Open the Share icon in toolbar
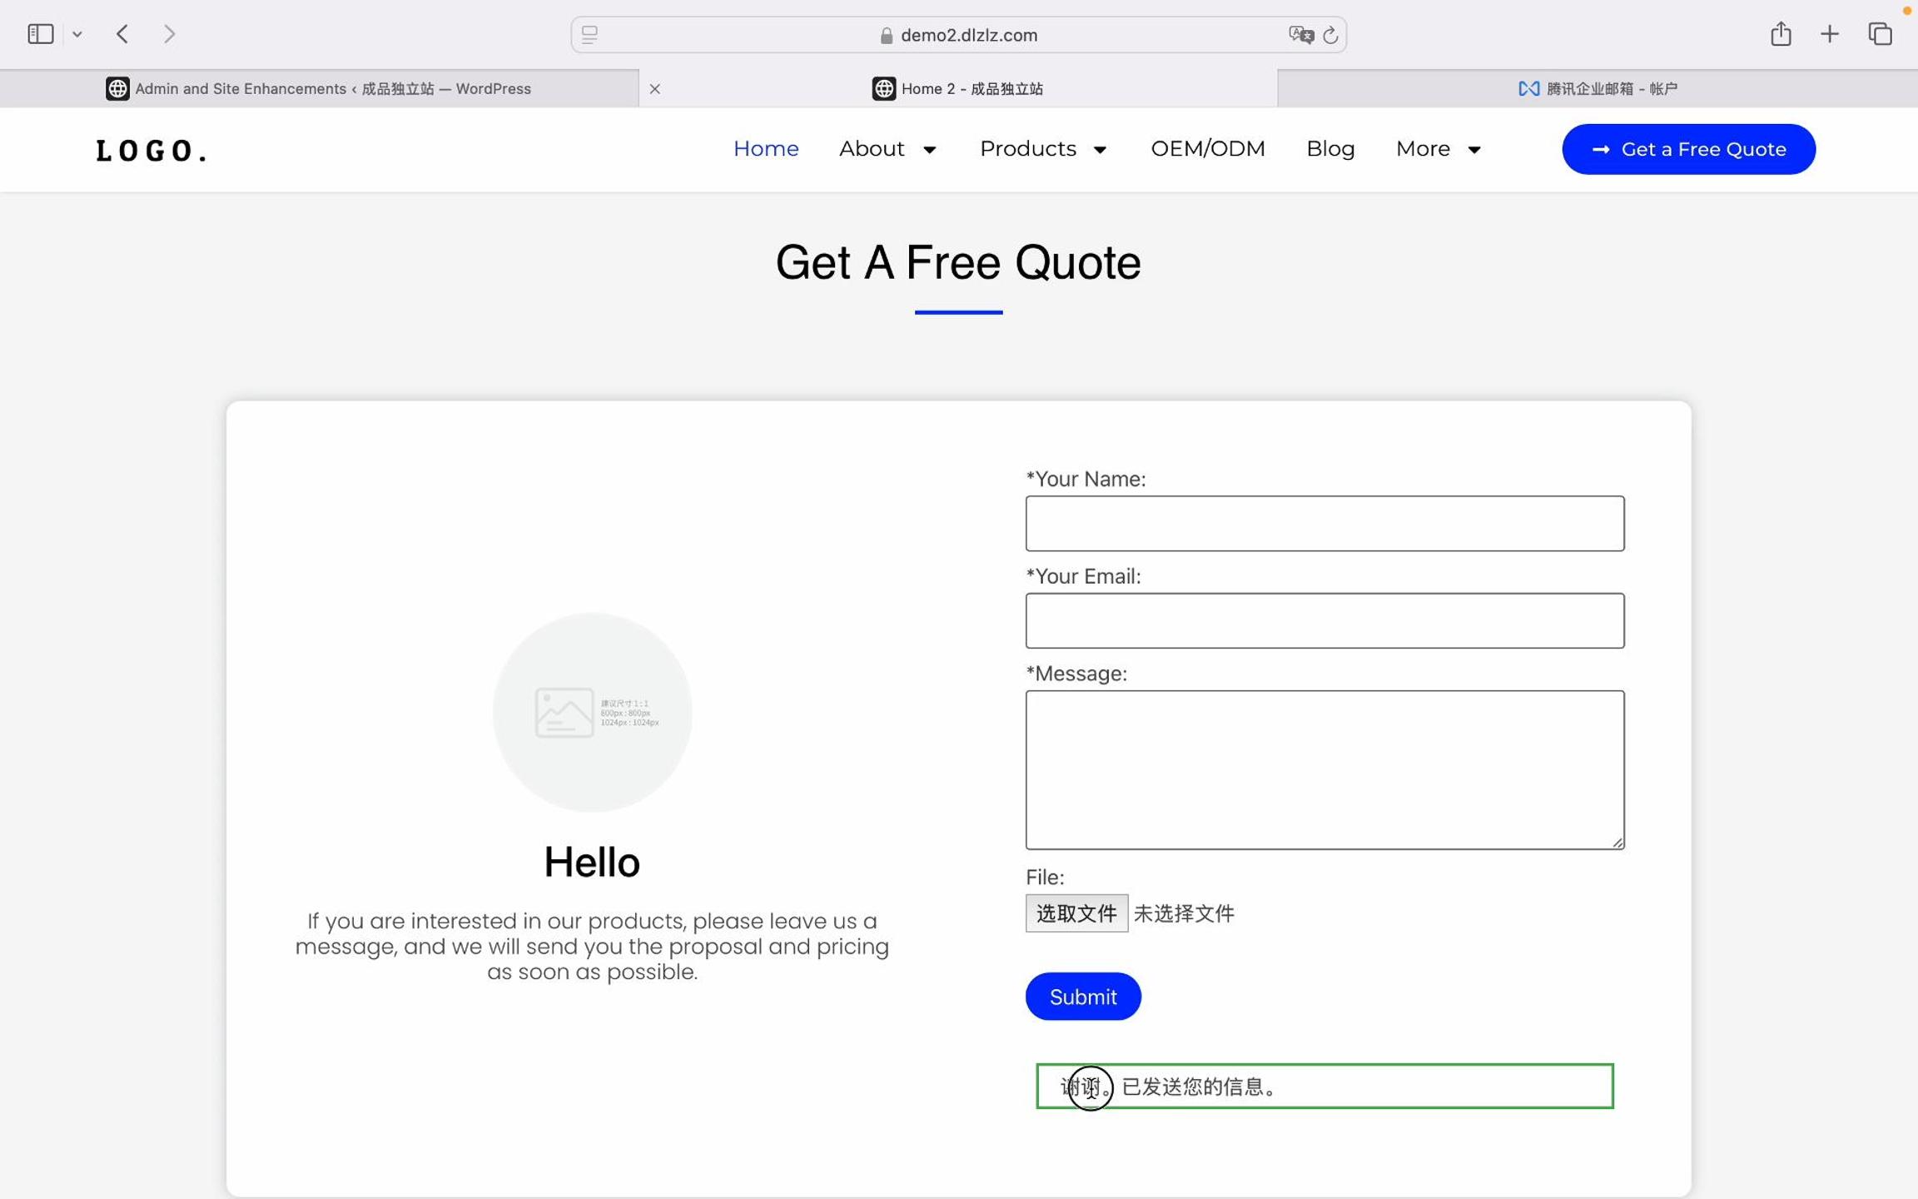Viewport: 1918px width, 1199px height. tap(1781, 34)
